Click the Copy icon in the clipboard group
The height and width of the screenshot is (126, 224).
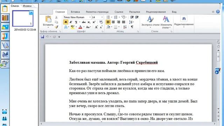click(56, 22)
